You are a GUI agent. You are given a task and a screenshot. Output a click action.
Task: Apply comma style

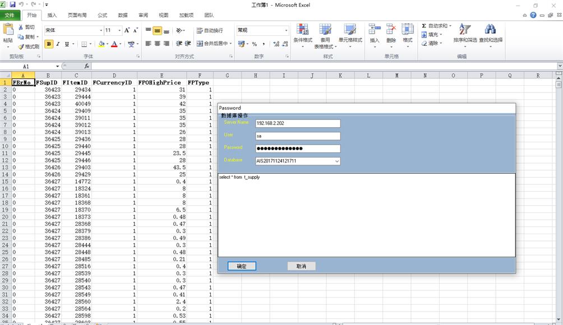(264, 44)
